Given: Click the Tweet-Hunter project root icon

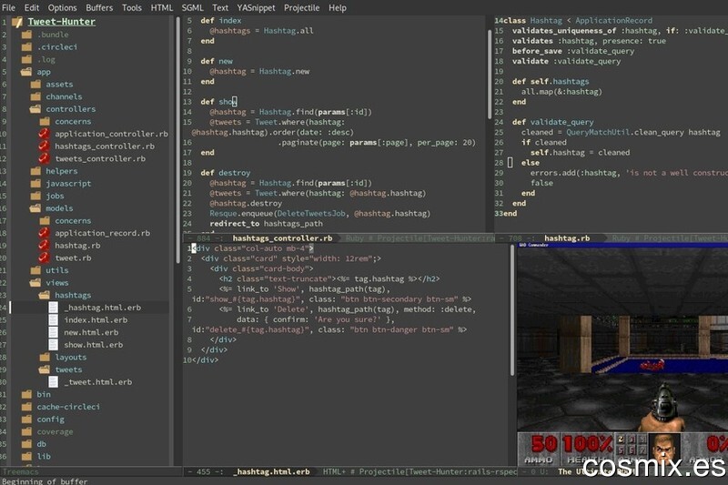Looking at the screenshot, I should pos(17,22).
